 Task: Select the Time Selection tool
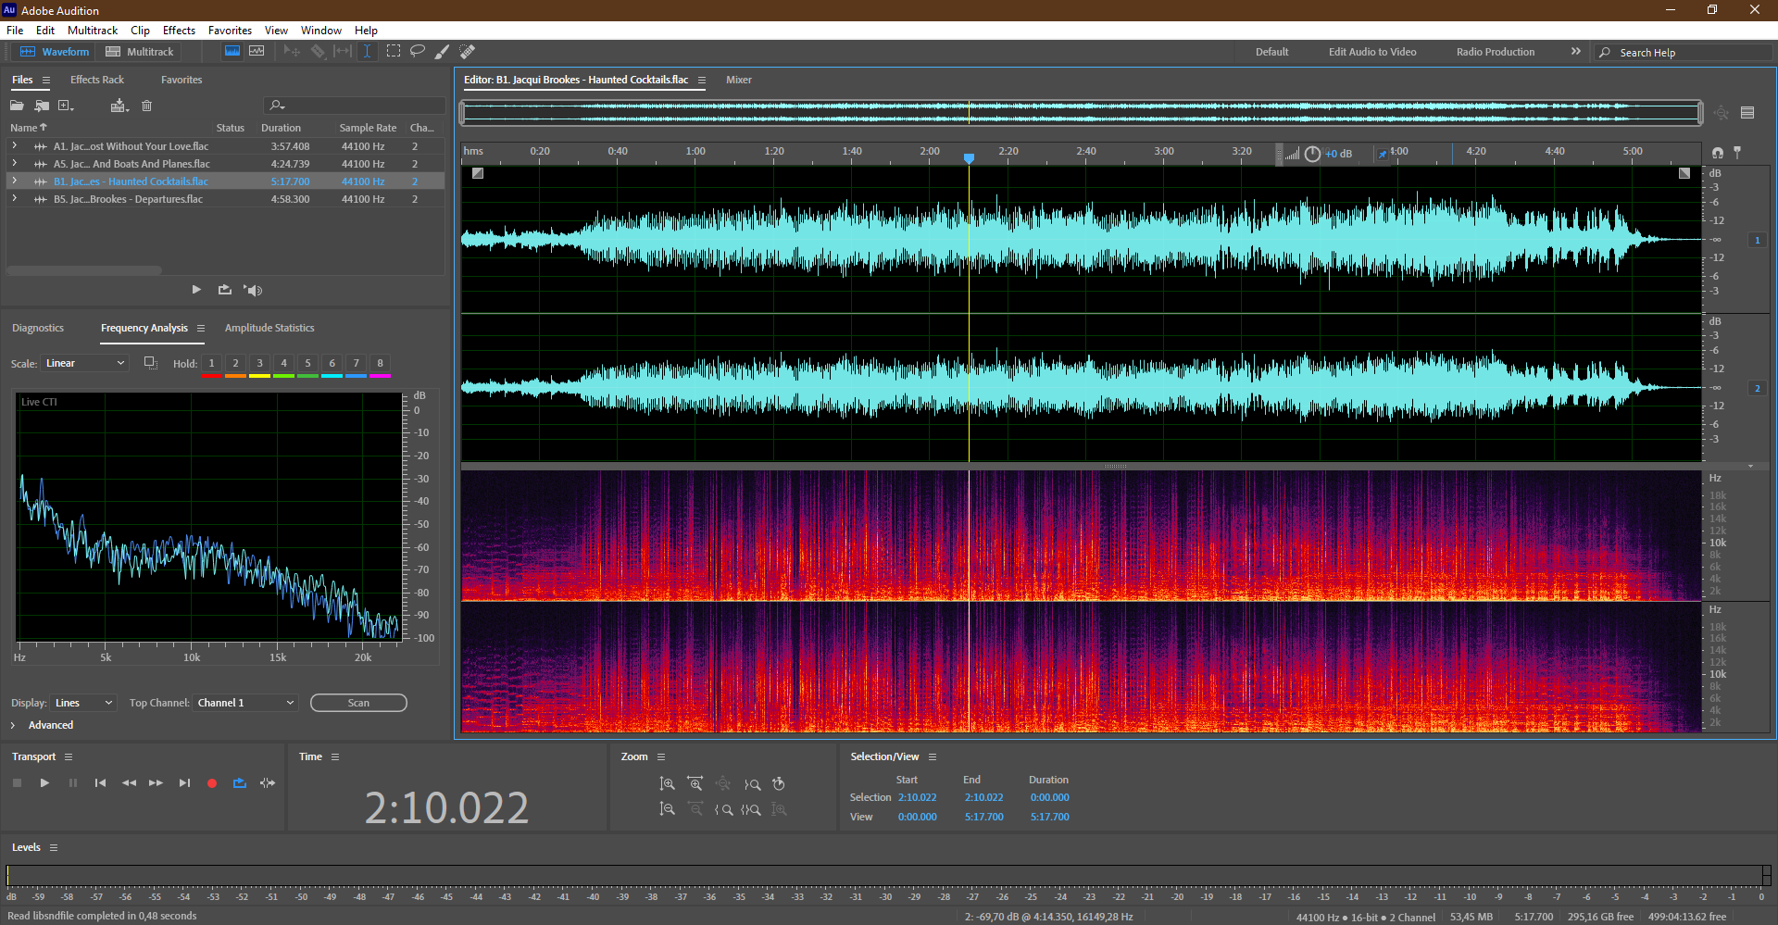click(x=367, y=52)
